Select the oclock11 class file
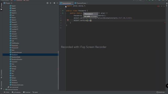 13,36
